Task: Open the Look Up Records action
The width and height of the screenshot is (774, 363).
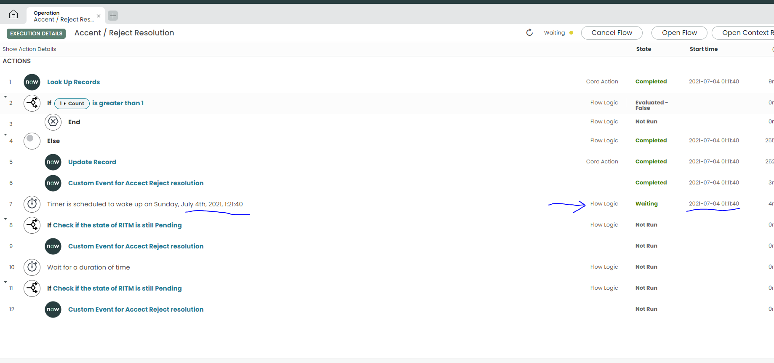Action: pyautogui.click(x=73, y=82)
